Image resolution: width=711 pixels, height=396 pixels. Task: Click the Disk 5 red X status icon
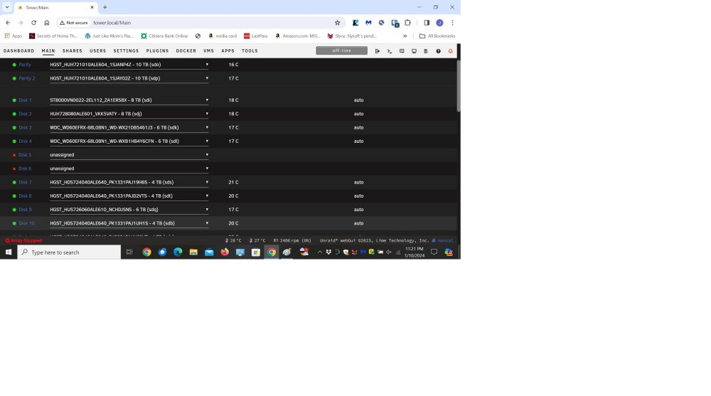pos(14,155)
